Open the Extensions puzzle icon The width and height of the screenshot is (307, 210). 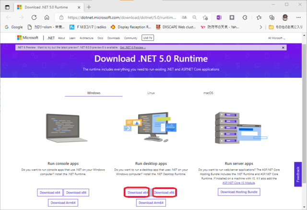pyautogui.click(x=245, y=17)
